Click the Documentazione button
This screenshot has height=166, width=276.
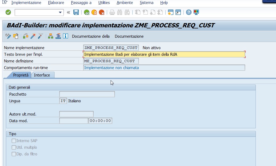(x=129, y=36)
